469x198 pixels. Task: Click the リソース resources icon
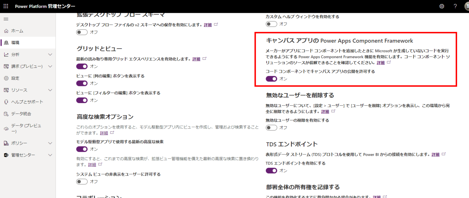tap(6, 90)
